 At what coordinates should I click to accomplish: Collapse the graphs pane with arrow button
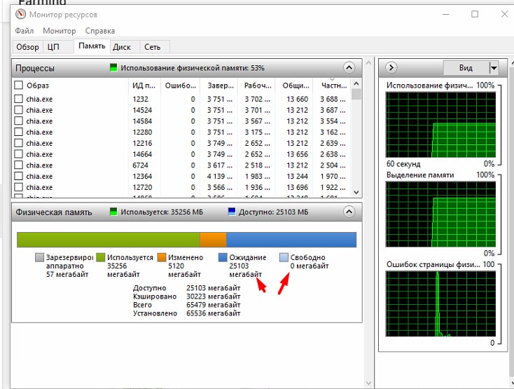coord(391,67)
